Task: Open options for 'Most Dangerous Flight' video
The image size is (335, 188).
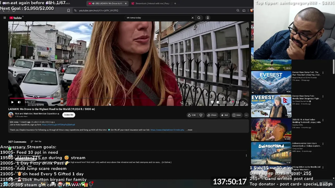Action: tap(323, 97)
